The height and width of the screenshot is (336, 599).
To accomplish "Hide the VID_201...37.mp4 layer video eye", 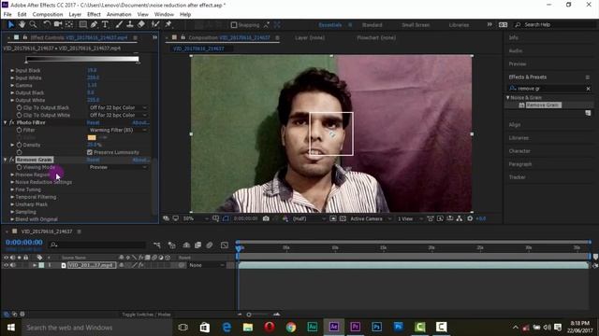I will click(6, 265).
